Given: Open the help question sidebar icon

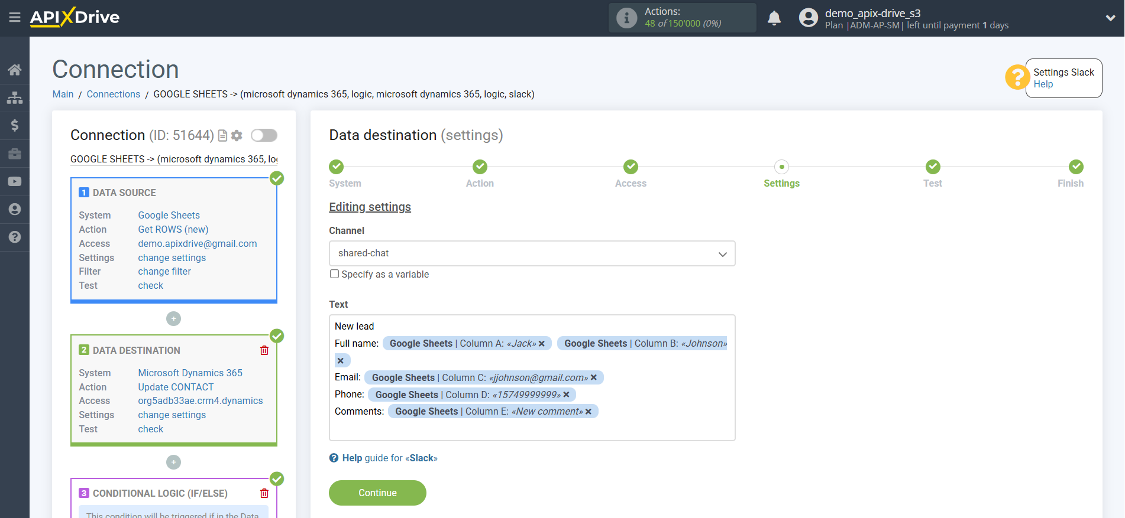Looking at the screenshot, I should [x=15, y=237].
